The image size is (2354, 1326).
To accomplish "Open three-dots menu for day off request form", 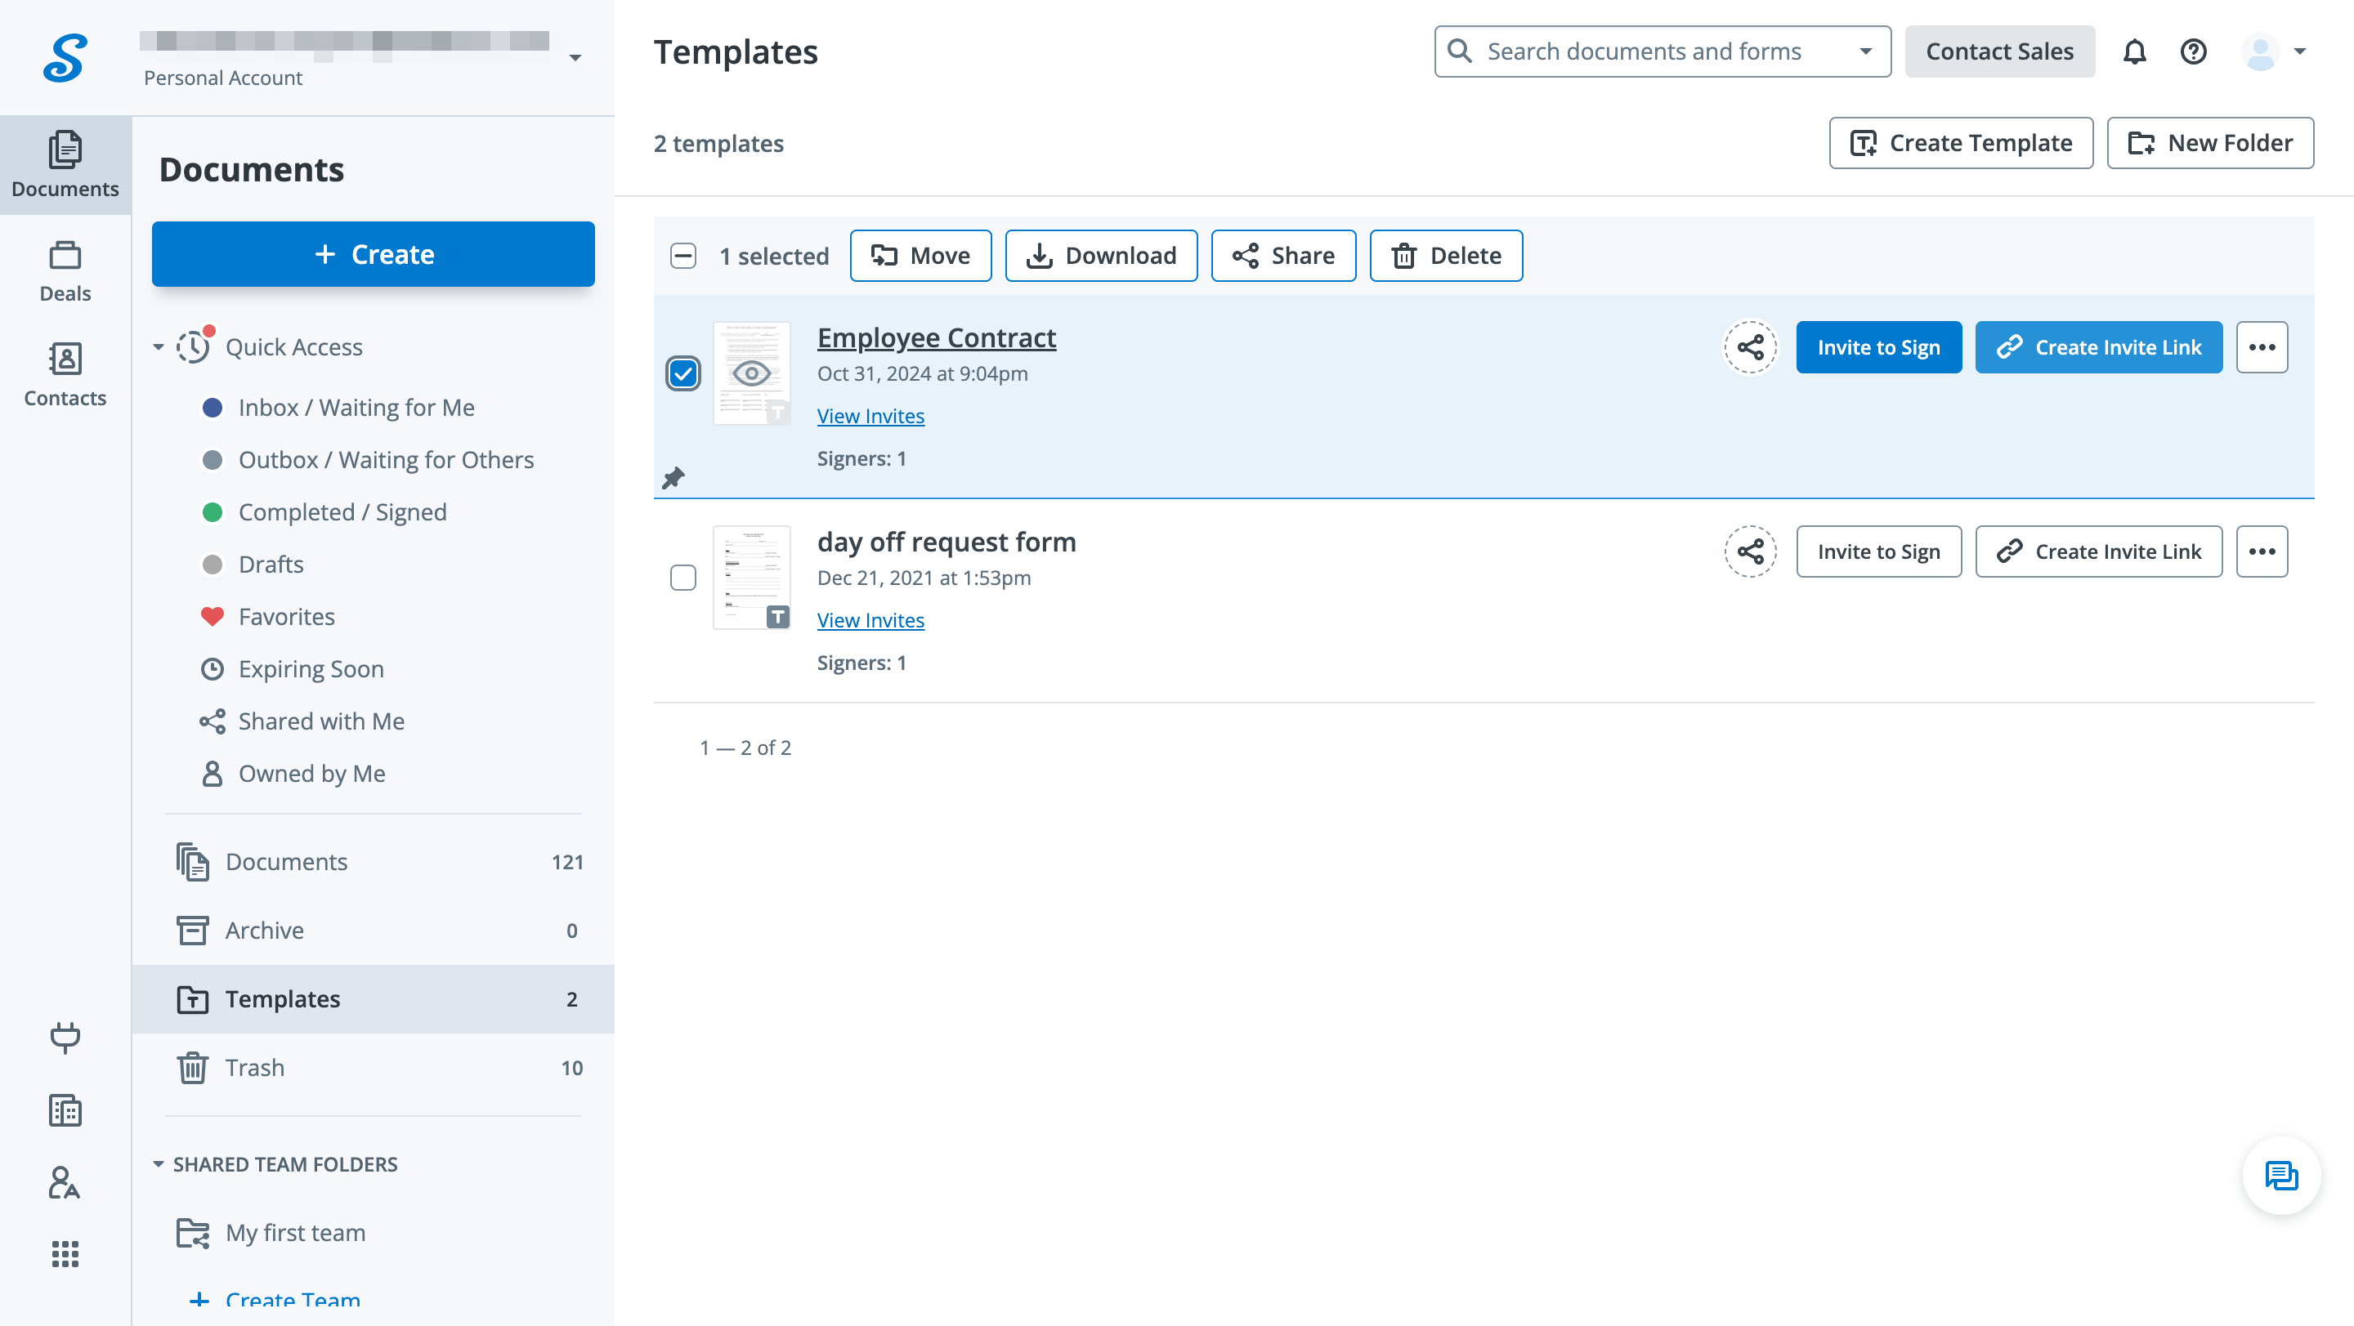I will click(x=2262, y=551).
